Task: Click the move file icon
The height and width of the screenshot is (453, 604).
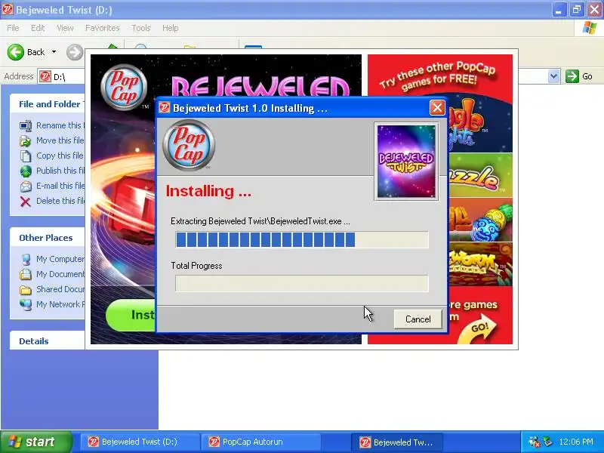Action: (x=26, y=141)
